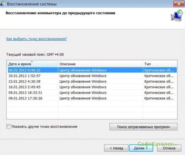
Task: Sort by 'Тип' column header
Action: tap(160, 64)
